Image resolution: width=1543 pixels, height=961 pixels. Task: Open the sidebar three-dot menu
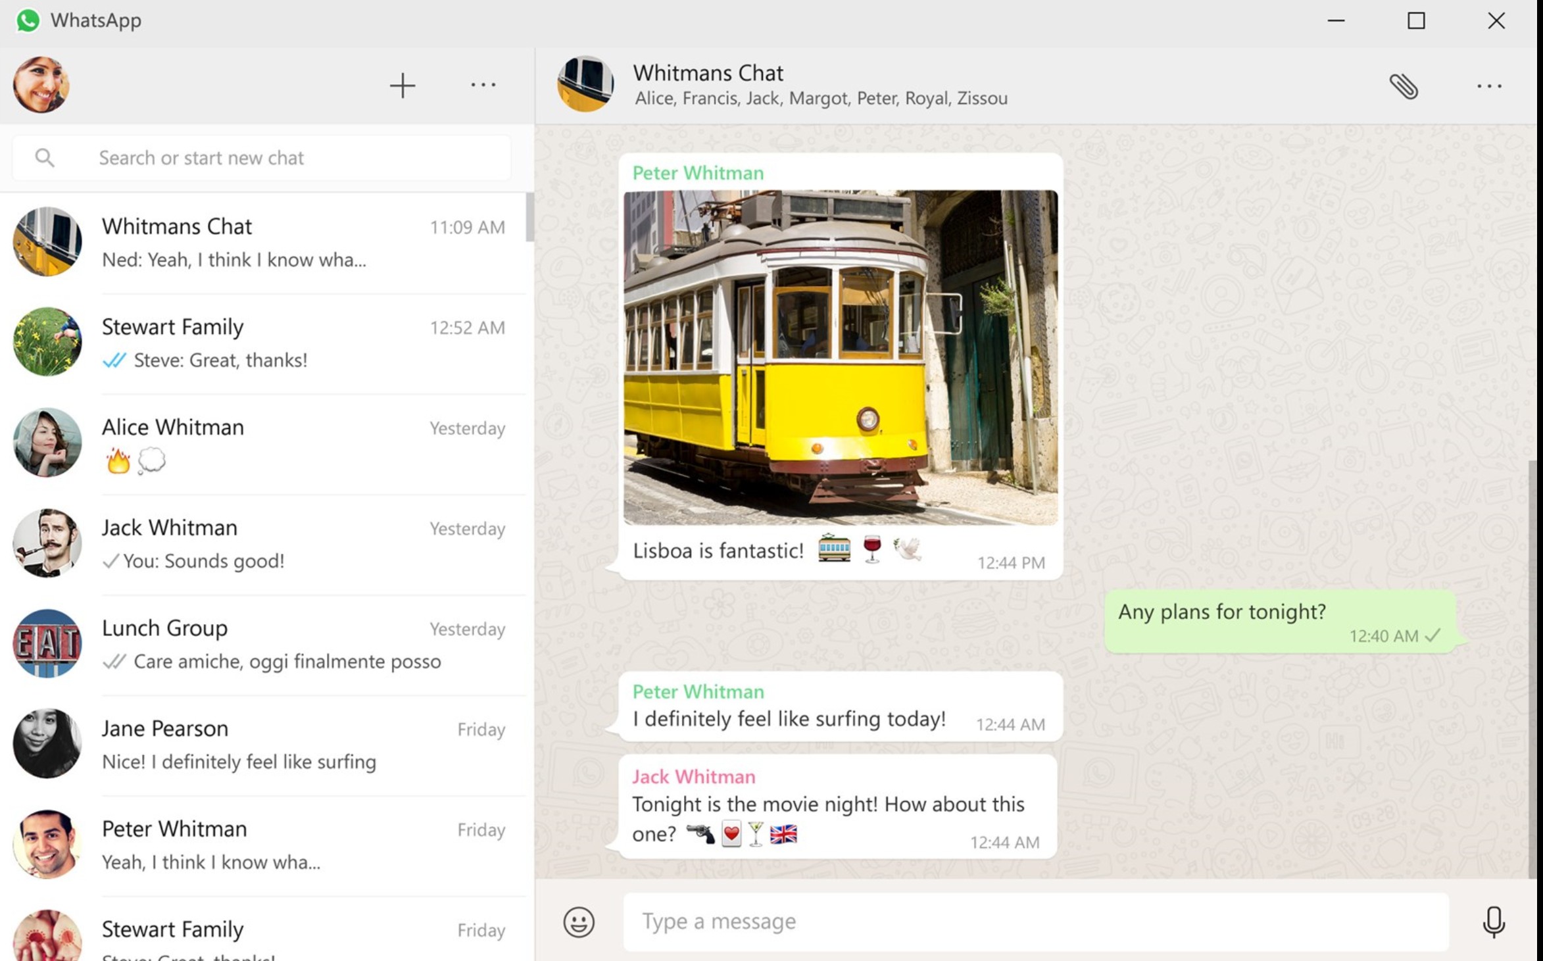(483, 85)
